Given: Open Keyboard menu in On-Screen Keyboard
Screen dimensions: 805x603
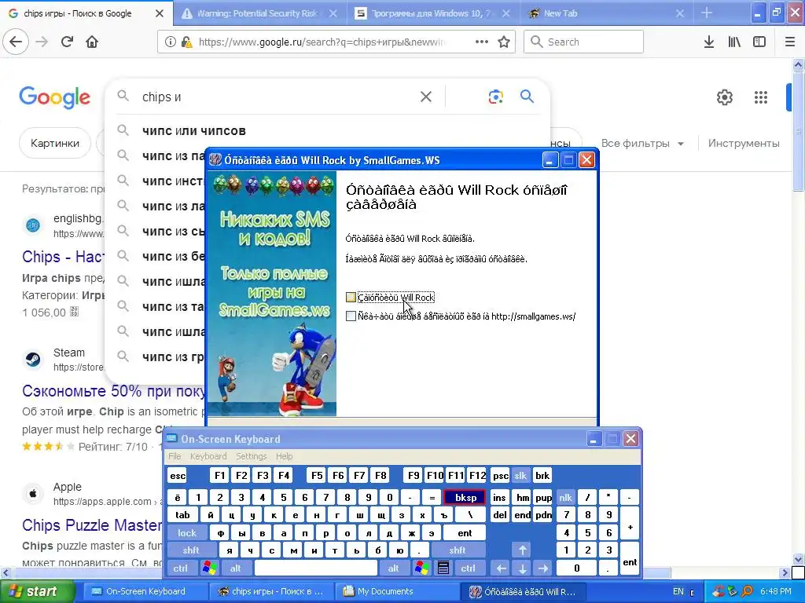Looking at the screenshot, I should 208,456.
